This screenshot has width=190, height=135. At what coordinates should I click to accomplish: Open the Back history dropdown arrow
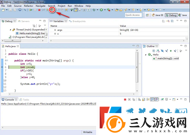click(x=156, y=10)
